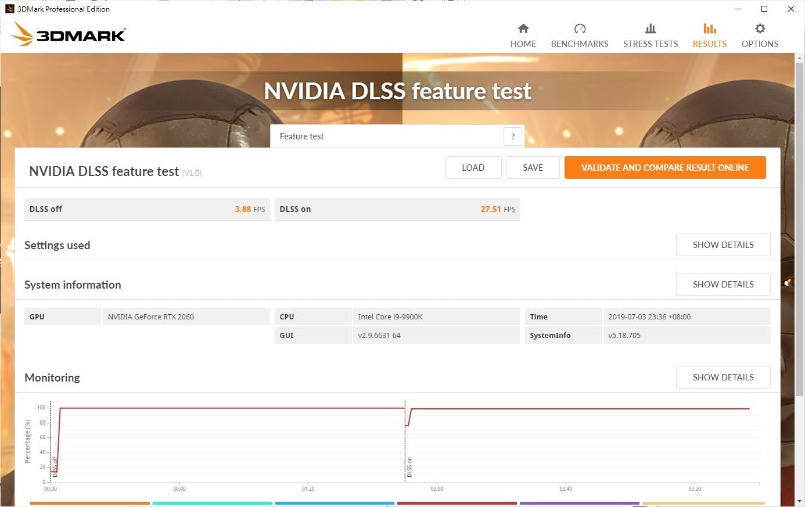The width and height of the screenshot is (805, 507).
Task: Click the question mark help button
Action: point(512,136)
